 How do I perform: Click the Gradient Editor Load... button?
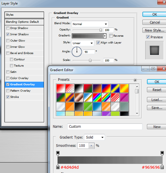[x=157, y=100]
